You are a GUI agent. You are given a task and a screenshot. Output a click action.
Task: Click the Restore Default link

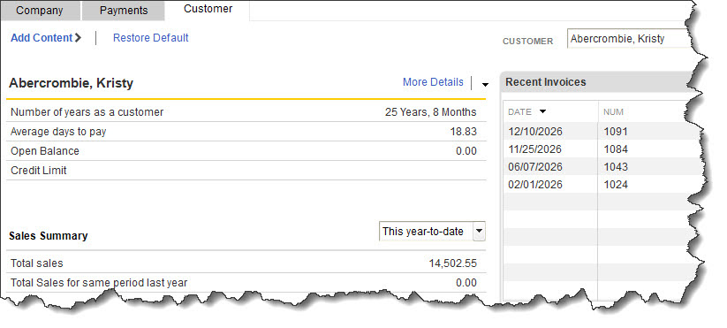tap(151, 38)
